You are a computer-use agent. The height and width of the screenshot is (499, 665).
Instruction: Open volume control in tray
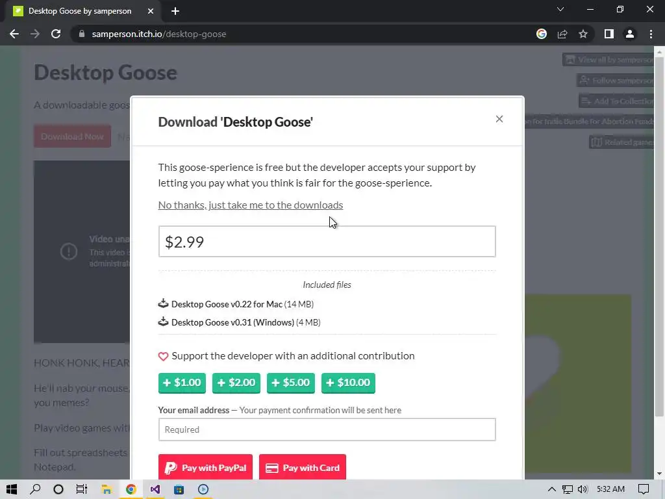click(583, 489)
